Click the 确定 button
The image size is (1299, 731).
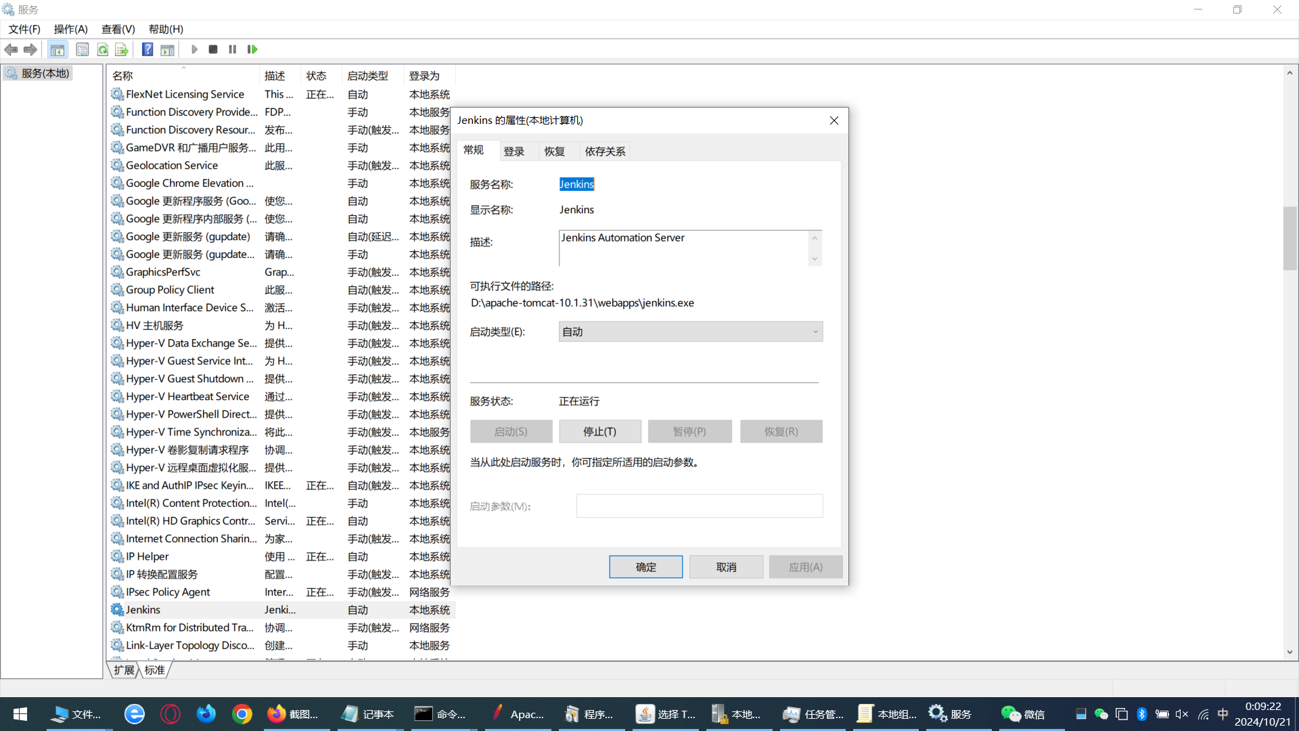tap(646, 567)
